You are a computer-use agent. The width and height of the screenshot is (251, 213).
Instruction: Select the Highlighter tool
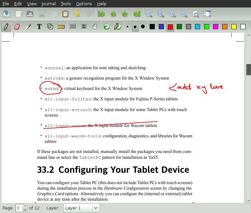[28, 27]
